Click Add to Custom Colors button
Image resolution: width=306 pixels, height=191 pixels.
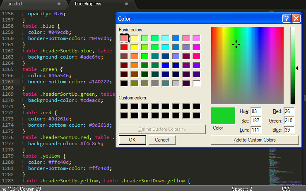point(254,140)
